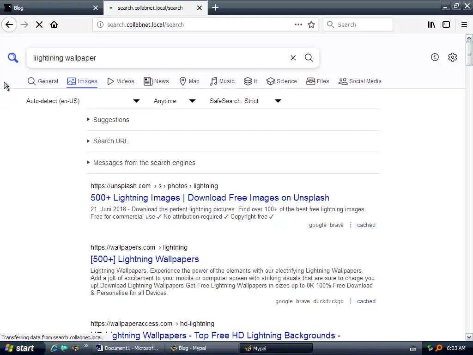Open Top Free HD Lightning Backgrounds result
The image size is (473, 355).
(x=215, y=336)
